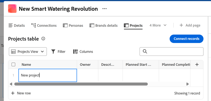The image size is (211, 101).
Task: Select all rows with the header checkbox
Action: [13, 65]
